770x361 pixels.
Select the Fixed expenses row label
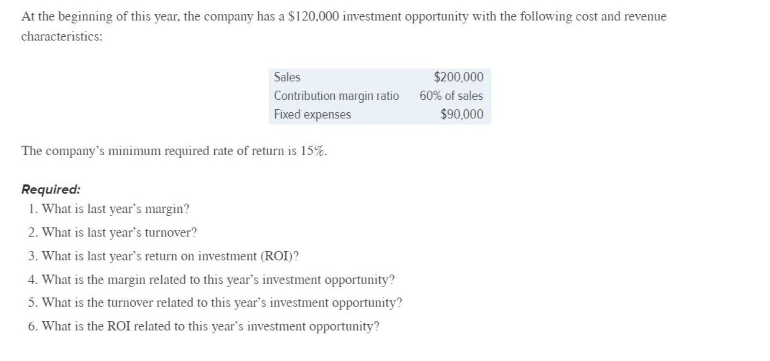pos(312,115)
